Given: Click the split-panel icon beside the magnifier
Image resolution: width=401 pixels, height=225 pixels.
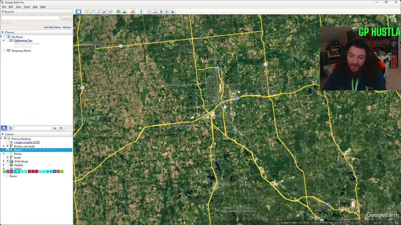Looking at the screenshot, I should (10, 128).
